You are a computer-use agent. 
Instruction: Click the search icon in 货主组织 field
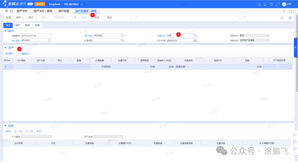(49, 40)
